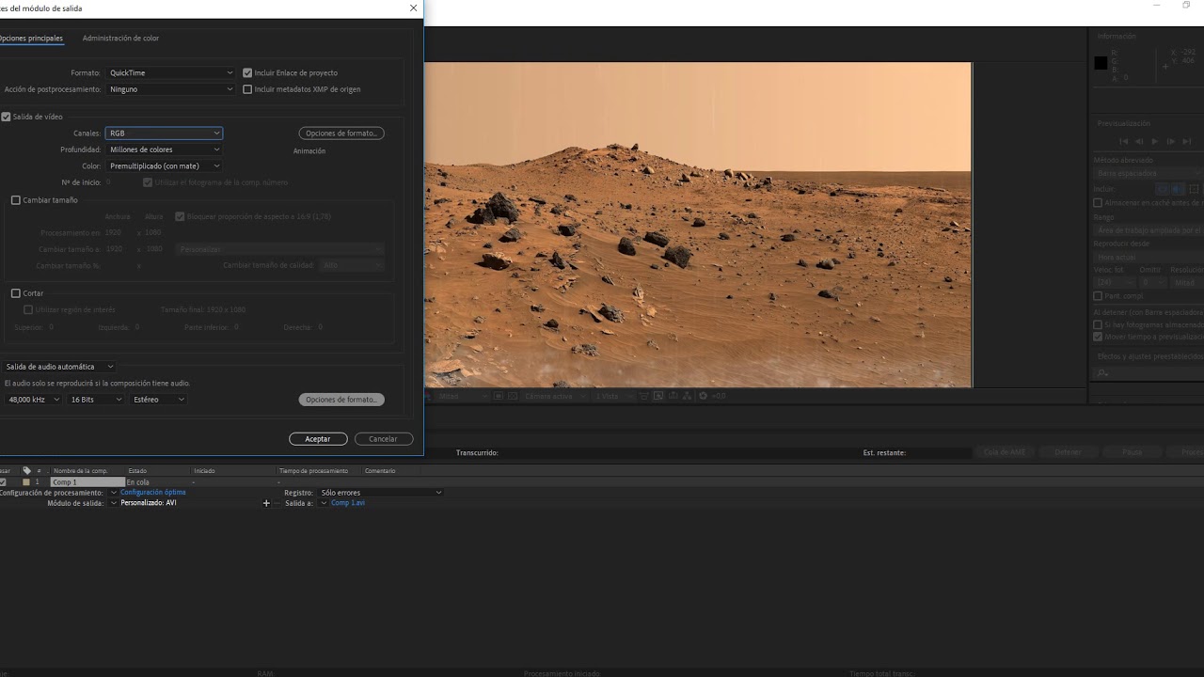Click the Estado column header
The image size is (1204, 677).
coord(137,471)
